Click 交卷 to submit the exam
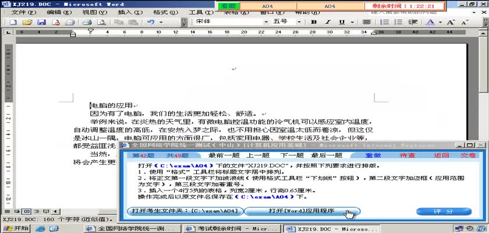Image resolution: width=489 pixels, height=233 pixels. click(468, 156)
